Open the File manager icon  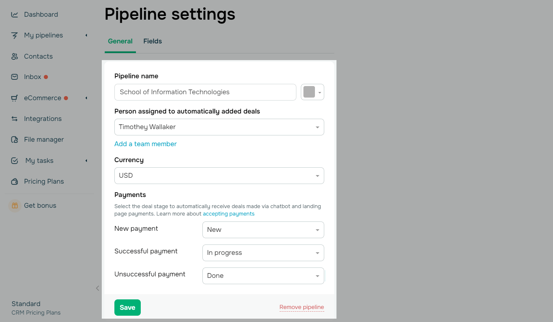click(x=14, y=139)
